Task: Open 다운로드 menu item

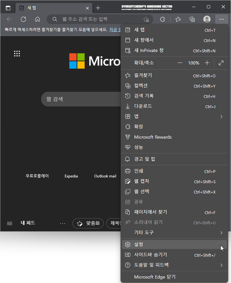Action: click(174, 106)
